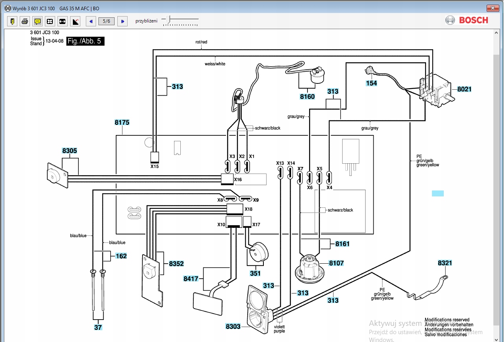504x342 pixels.
Task: Toggle the yellow comment tooltip button
Action: coord(37,21)
